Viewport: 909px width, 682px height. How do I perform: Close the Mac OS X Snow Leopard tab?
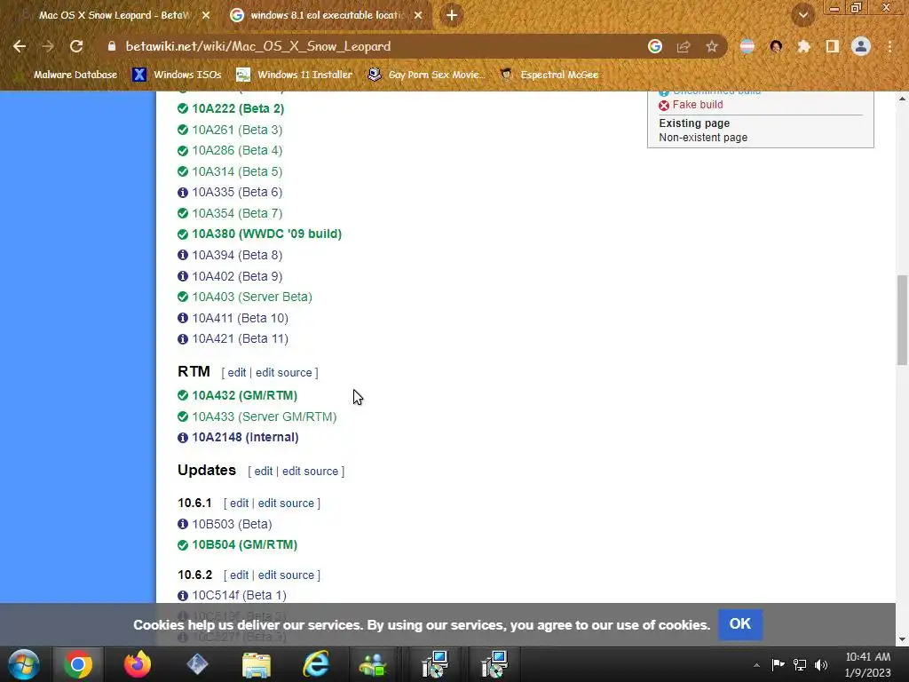point(206,15)
